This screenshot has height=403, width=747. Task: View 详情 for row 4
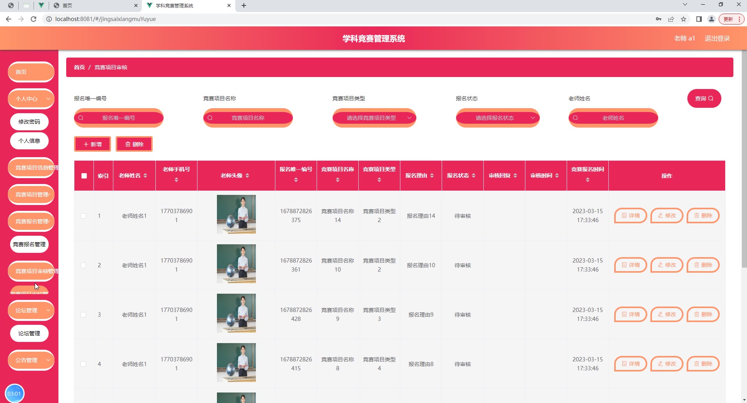(631, 364)
